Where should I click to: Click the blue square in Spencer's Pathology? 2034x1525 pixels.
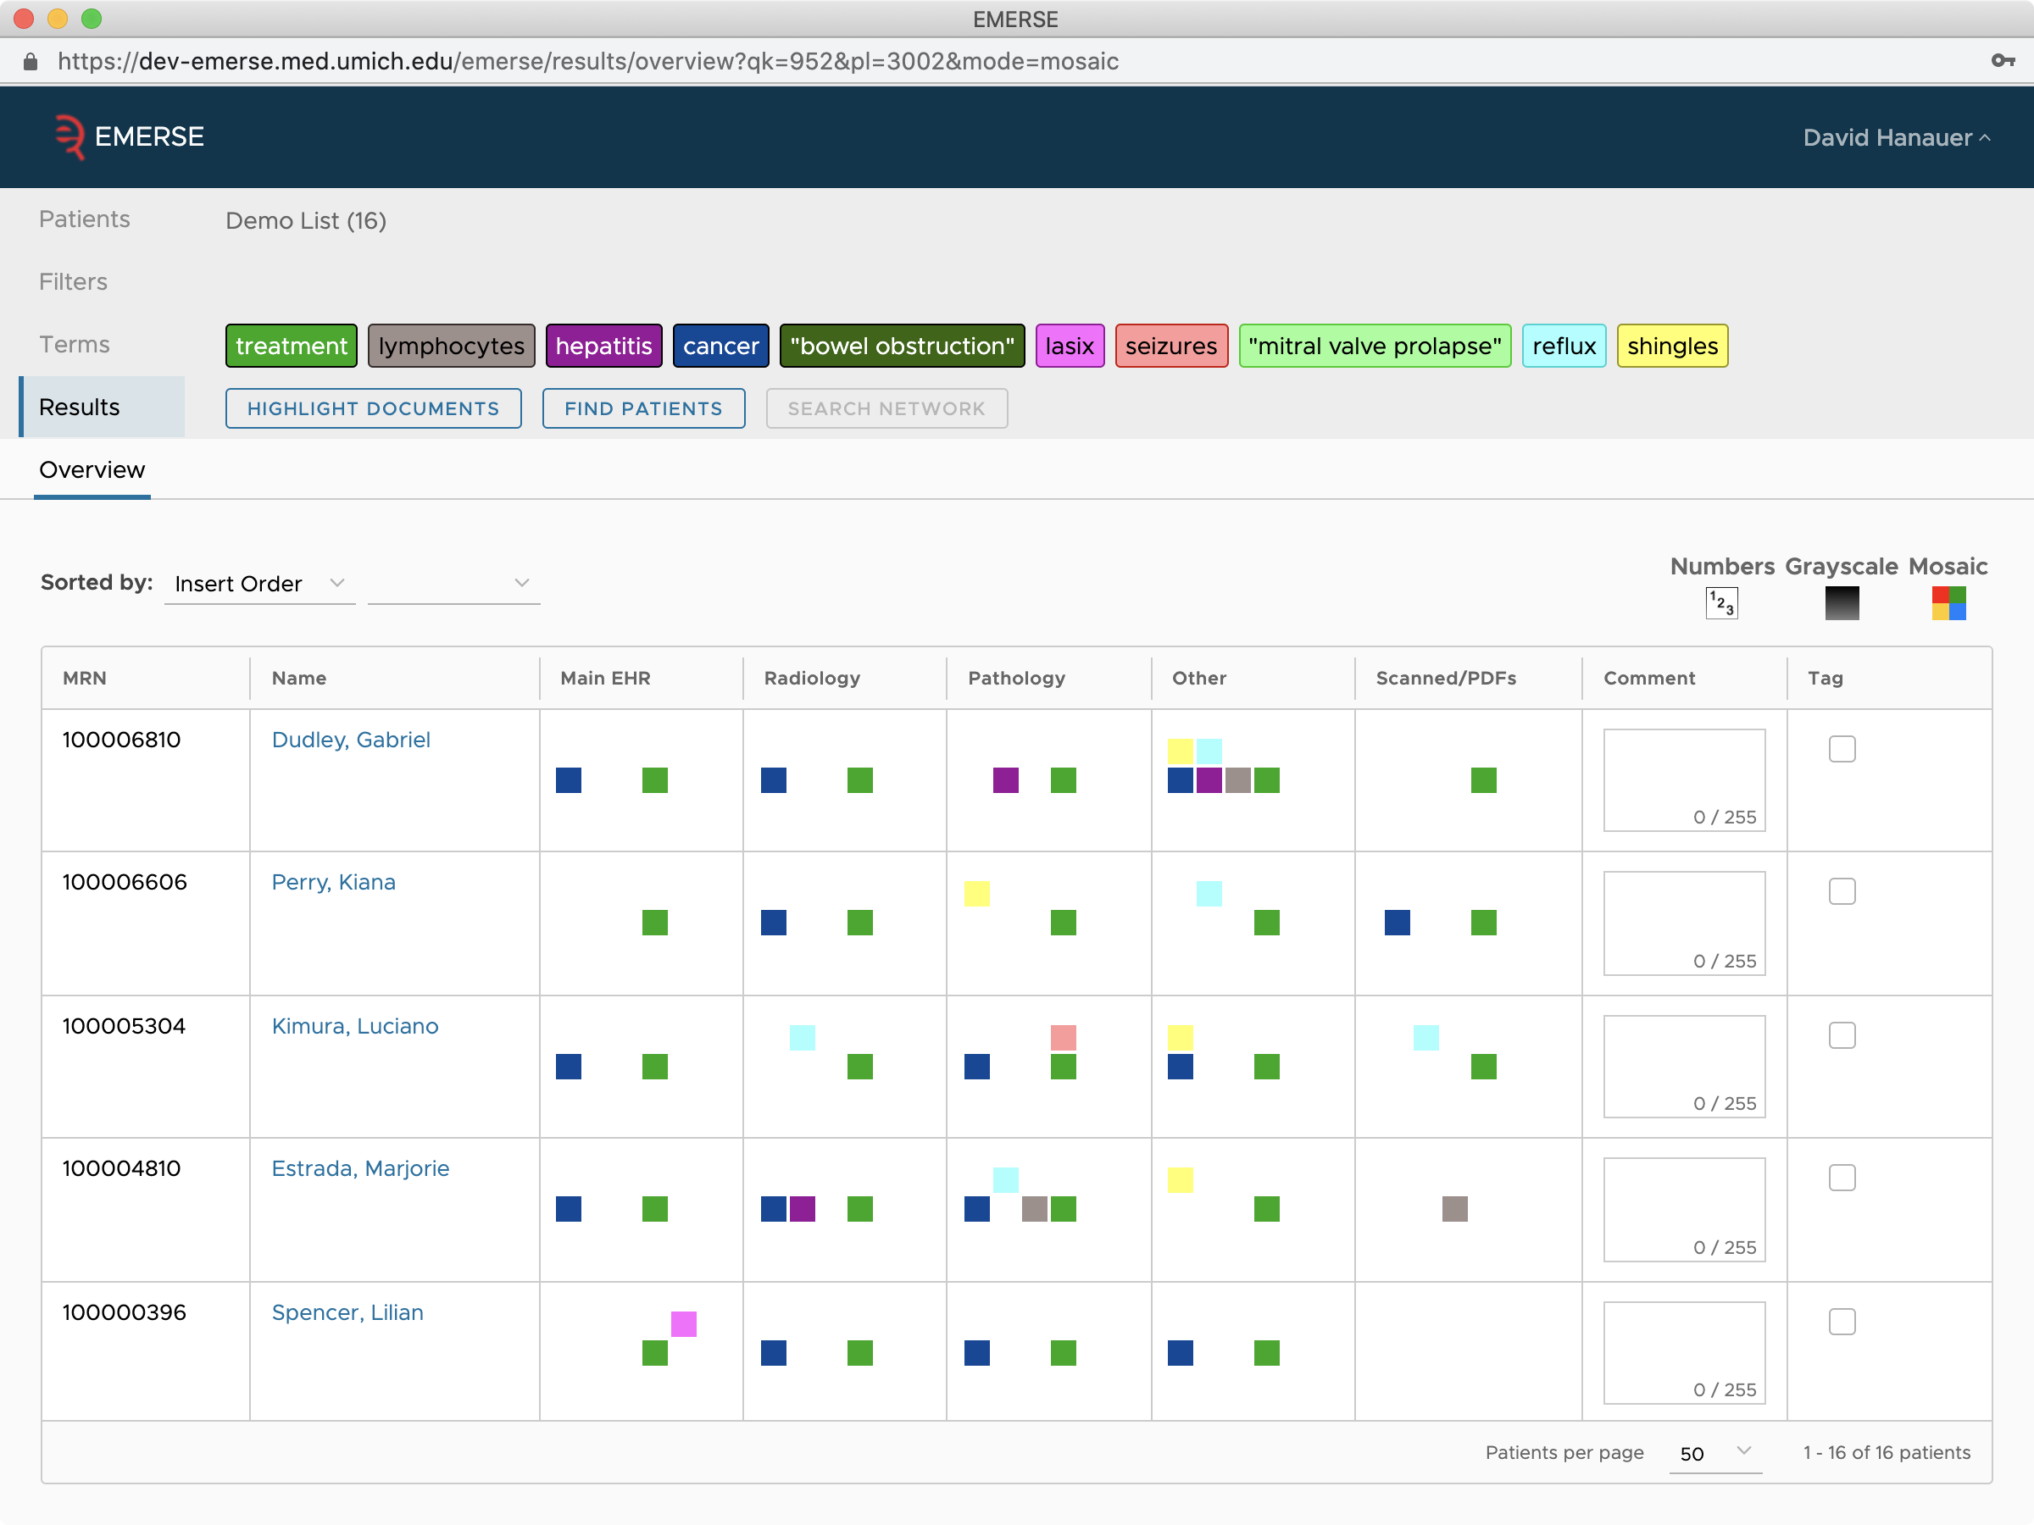[976, 1353]
